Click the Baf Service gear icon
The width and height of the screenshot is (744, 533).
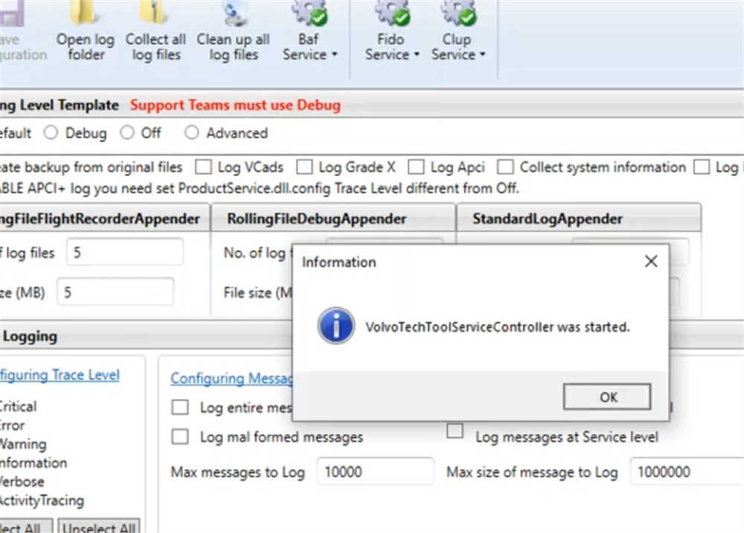coord(309,13)
